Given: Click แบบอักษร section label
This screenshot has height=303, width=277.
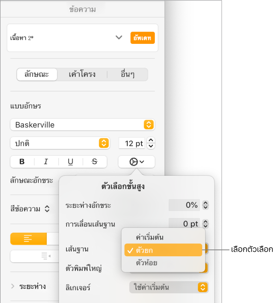Looking at the screenshot, I should [x=26, y=106].
